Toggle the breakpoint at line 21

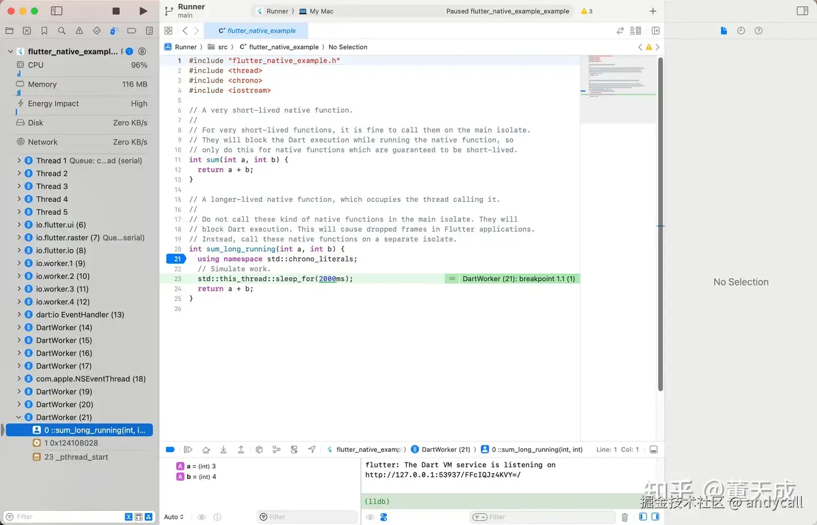click(177, 259)
